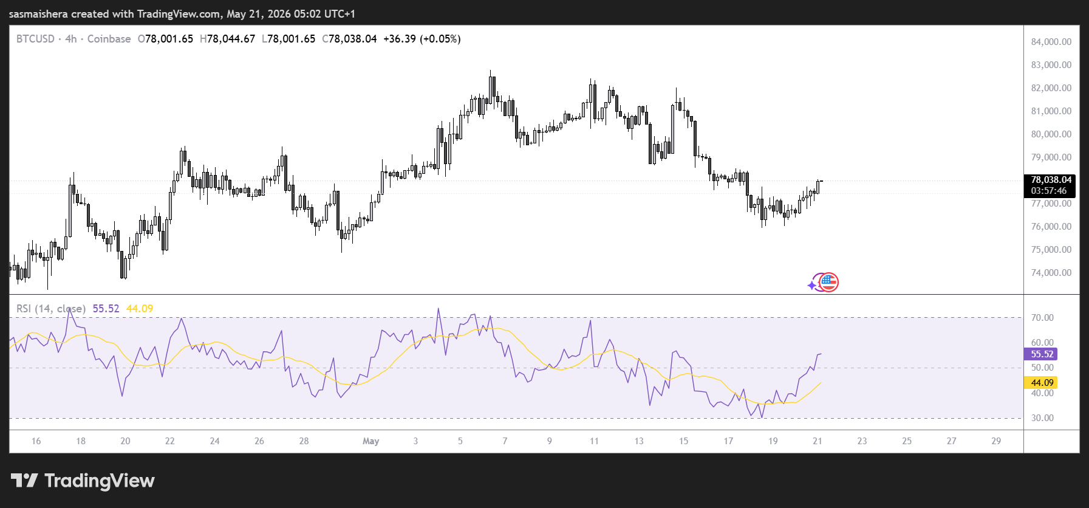
Task: Click the 82,000.00 price axis label
Action: coord(1051,88)
